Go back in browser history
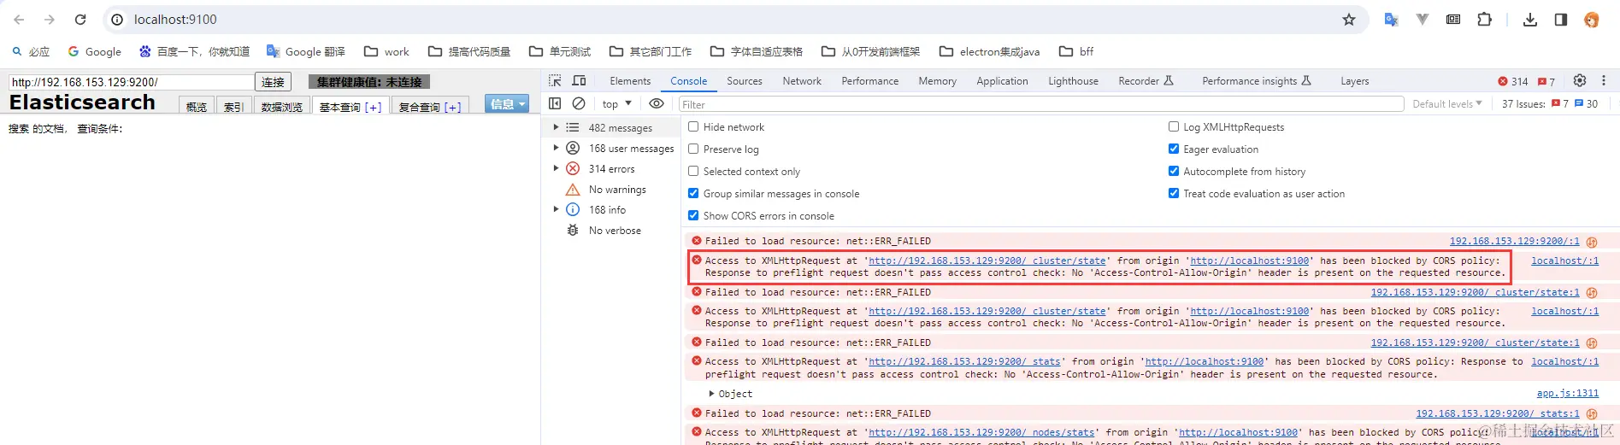This screenshot has width=1620, height=445. coord(19,19)
